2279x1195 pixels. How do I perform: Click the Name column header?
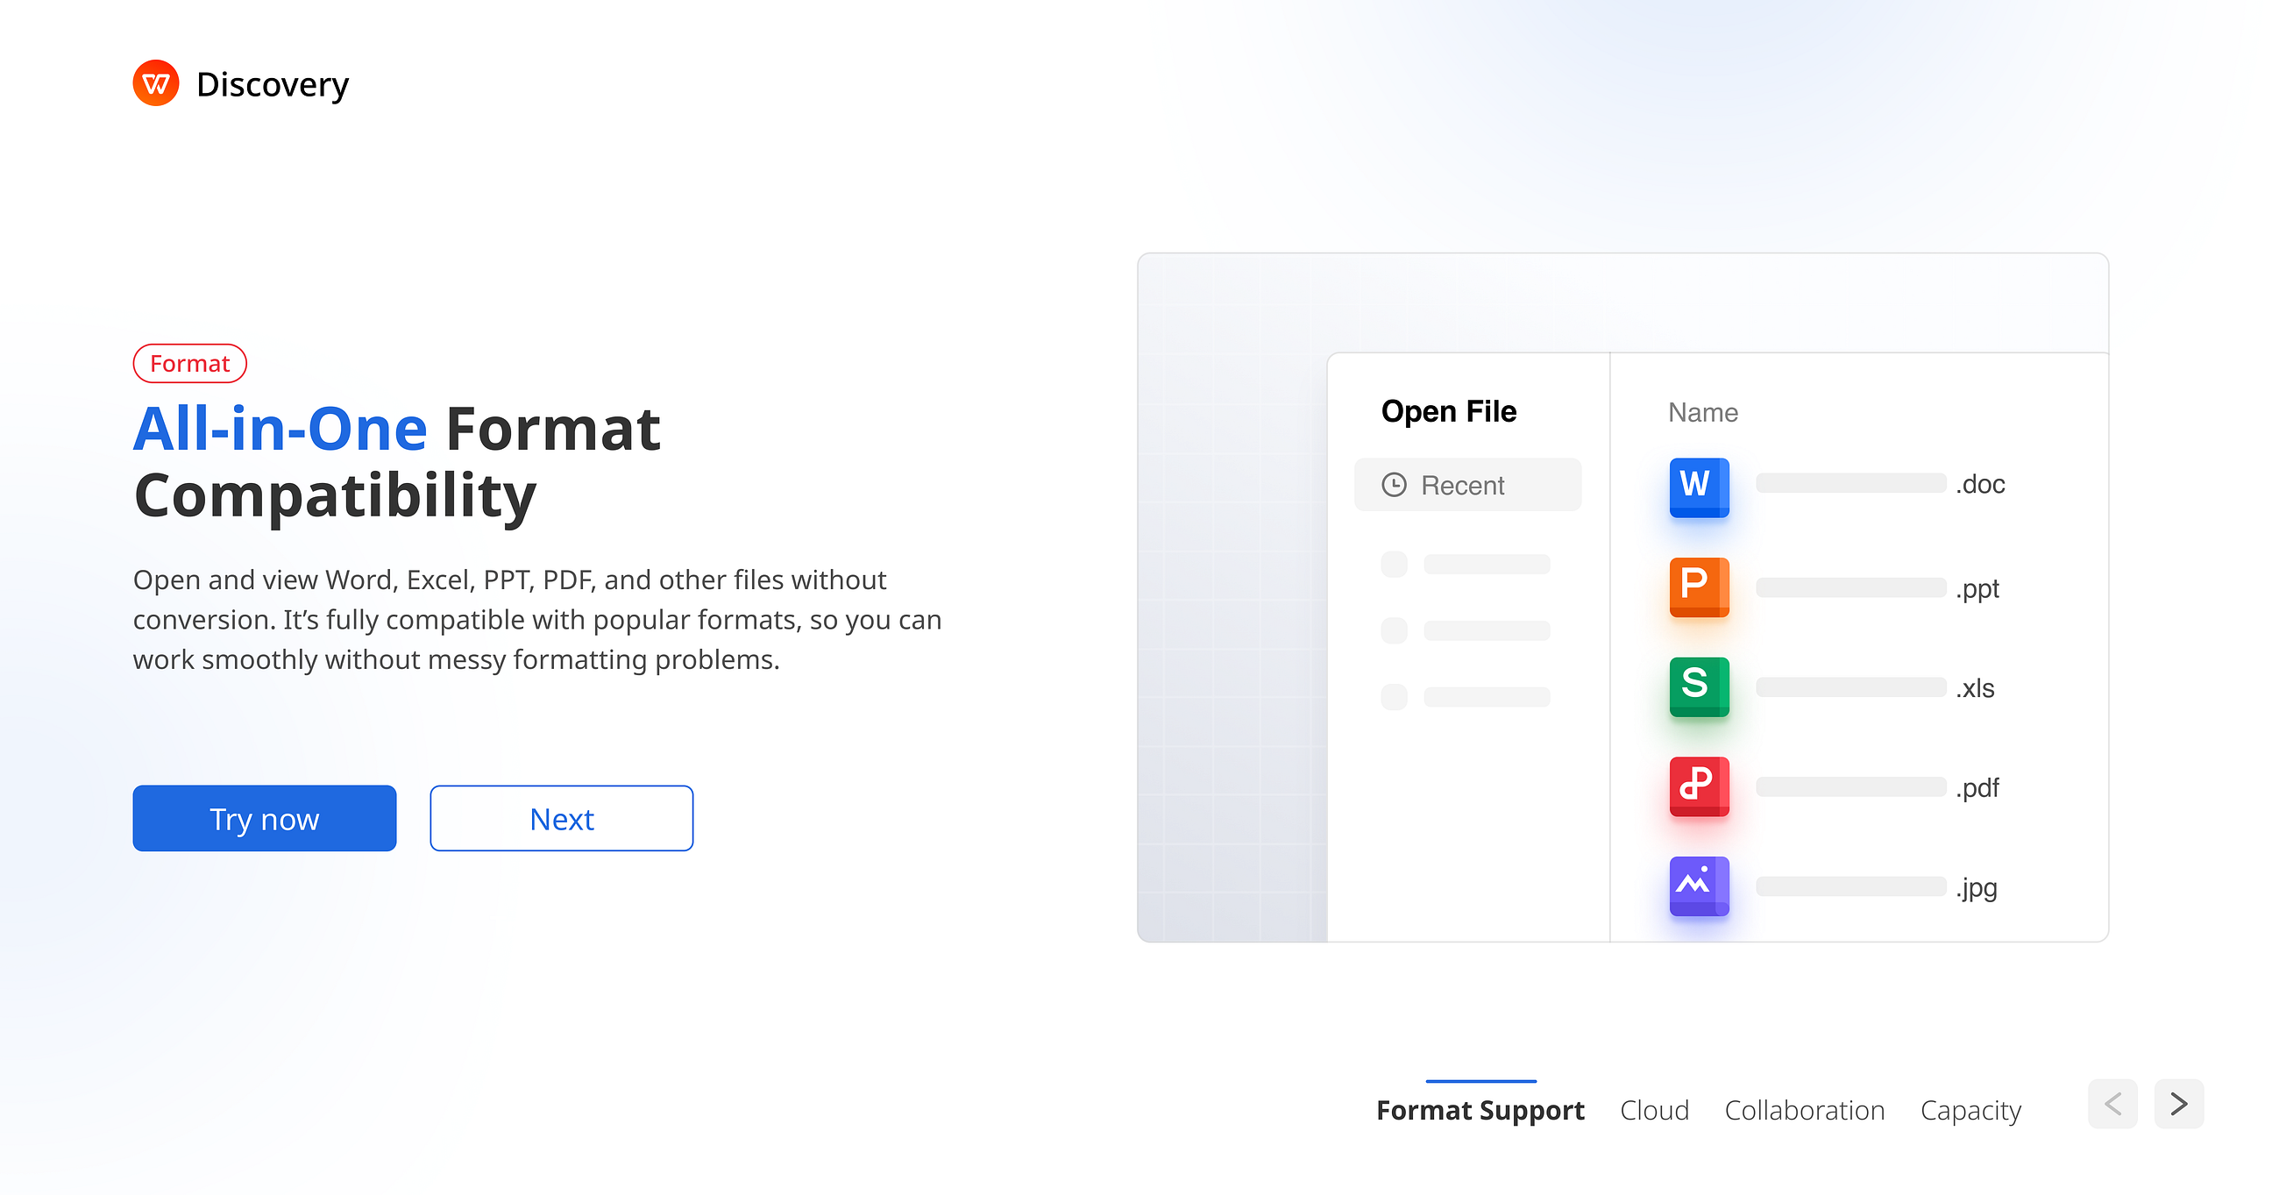(x=1703, y=412)
